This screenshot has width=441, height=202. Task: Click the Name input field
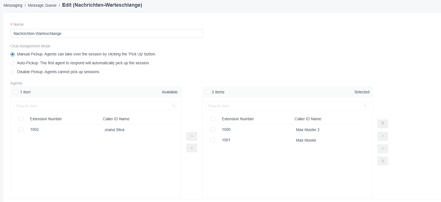click(x=107, y=34)
